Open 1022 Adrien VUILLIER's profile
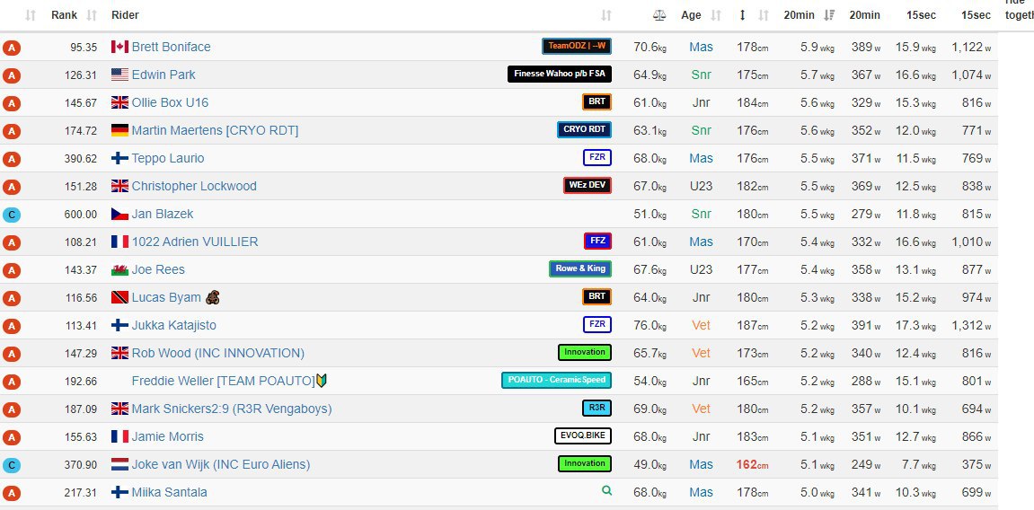Screen dimensions: 1034x510 pyautogui.click(x=195, y=242)
